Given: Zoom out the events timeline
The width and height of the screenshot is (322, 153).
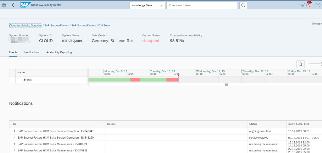Looking at the screenshot, I should [x=300, y=64].
